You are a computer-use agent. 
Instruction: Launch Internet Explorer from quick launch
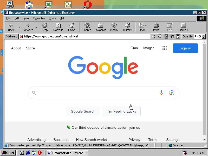click(x=28, y=153)
